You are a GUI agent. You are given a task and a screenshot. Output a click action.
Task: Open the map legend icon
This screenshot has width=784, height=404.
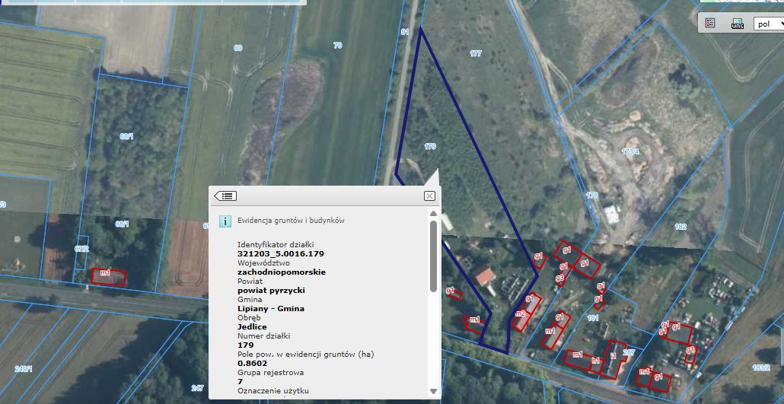(x=709, y=23)
